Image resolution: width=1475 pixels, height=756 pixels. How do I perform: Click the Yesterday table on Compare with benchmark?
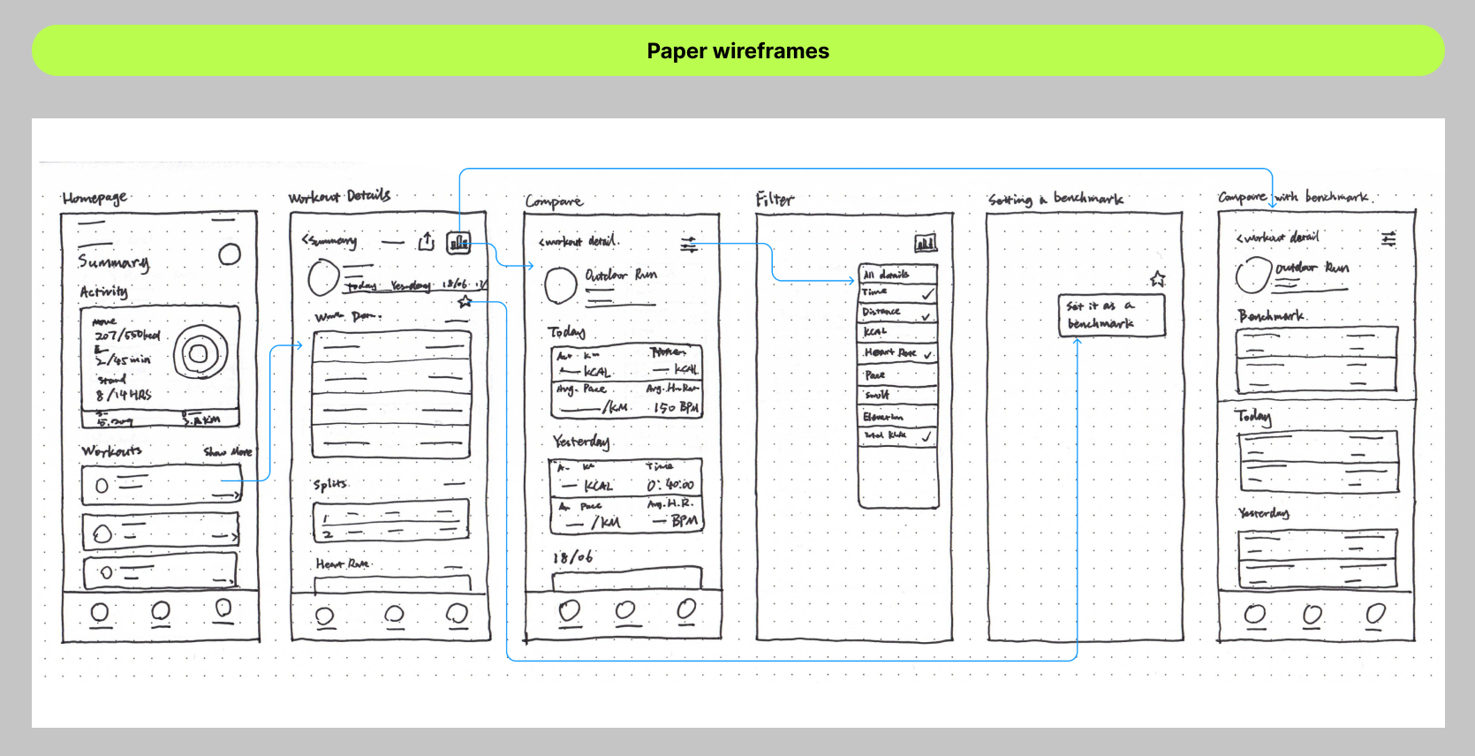tap(1318, 559)
